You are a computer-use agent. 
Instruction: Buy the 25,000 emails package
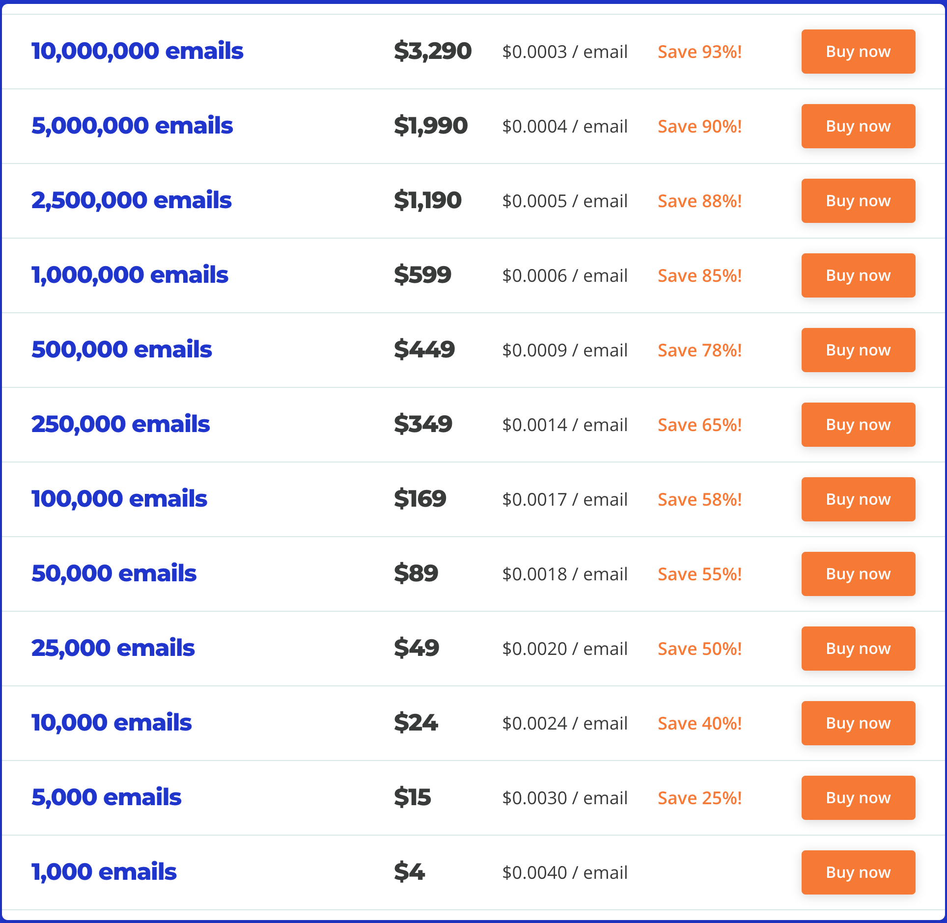point(858,649)
